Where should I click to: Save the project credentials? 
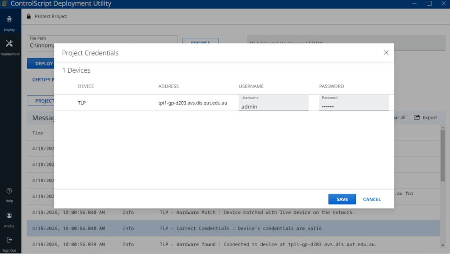[x=342, y=199]
